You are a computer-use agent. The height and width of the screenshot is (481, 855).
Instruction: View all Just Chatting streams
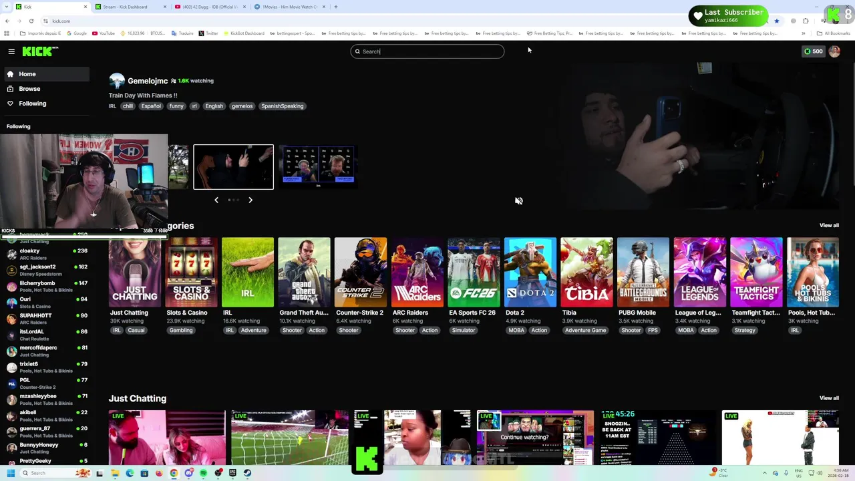click(x=829, y=398)
